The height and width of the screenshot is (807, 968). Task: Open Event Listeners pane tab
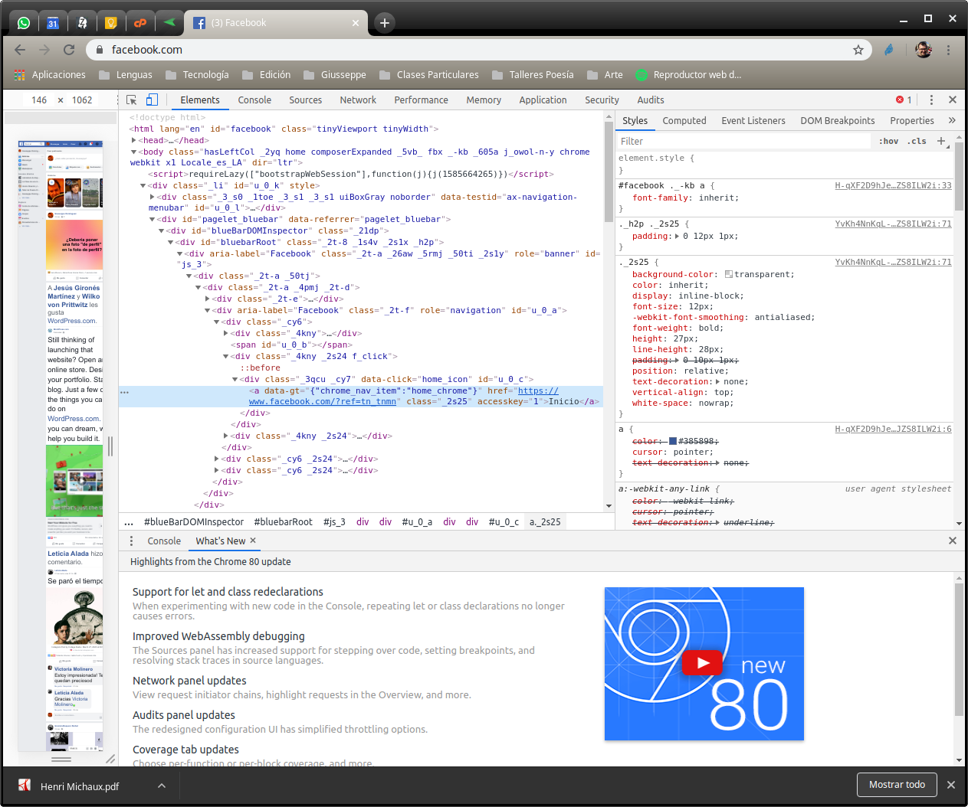(753, 121)
